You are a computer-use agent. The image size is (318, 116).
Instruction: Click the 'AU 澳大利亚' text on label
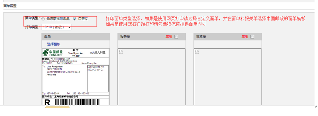(x=98, y=53)
